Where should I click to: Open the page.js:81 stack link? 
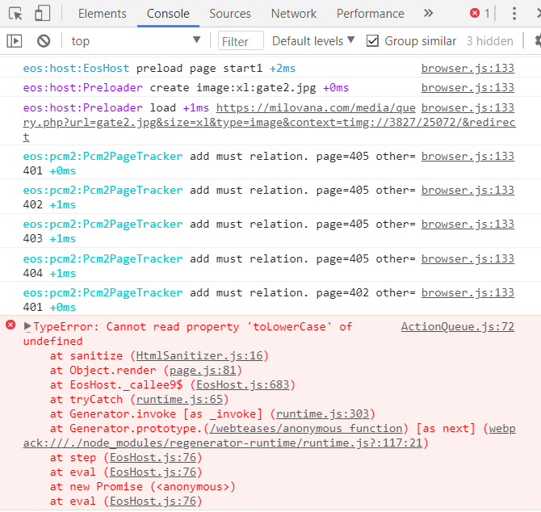coord(203,370)
